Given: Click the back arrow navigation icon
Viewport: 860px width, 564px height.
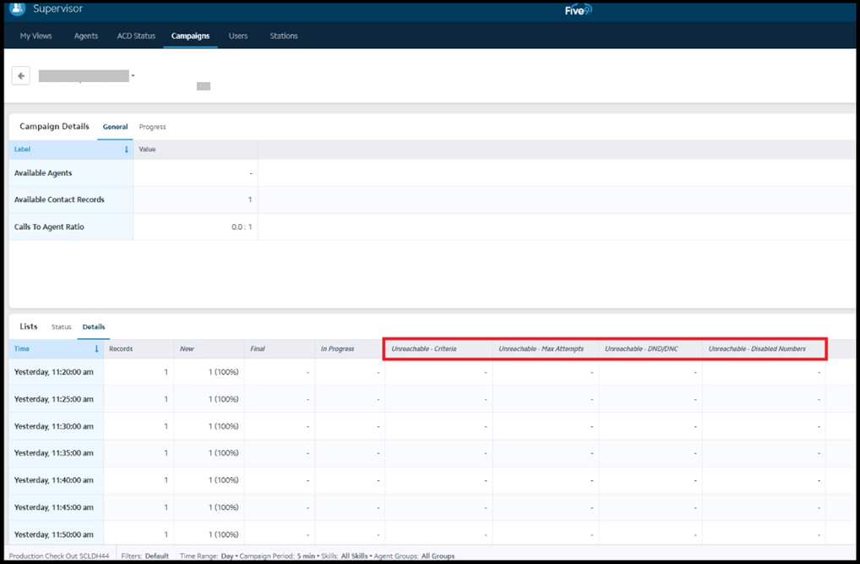Looking at the screenshot, I should tap(20, 75).
